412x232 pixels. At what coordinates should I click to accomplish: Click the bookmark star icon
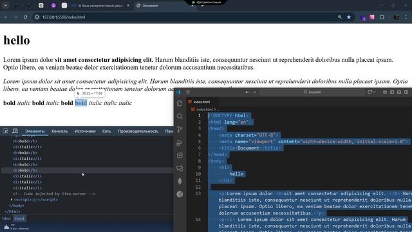click(x=349, y=17)
